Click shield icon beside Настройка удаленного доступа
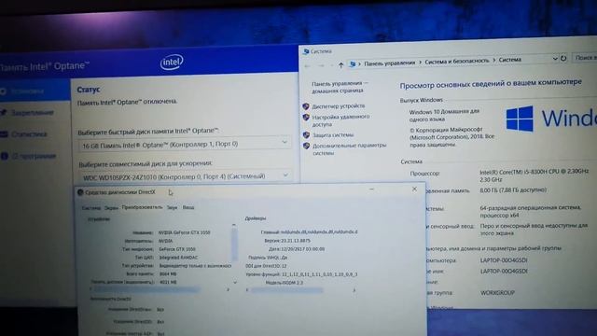 (x=306, y=118)
